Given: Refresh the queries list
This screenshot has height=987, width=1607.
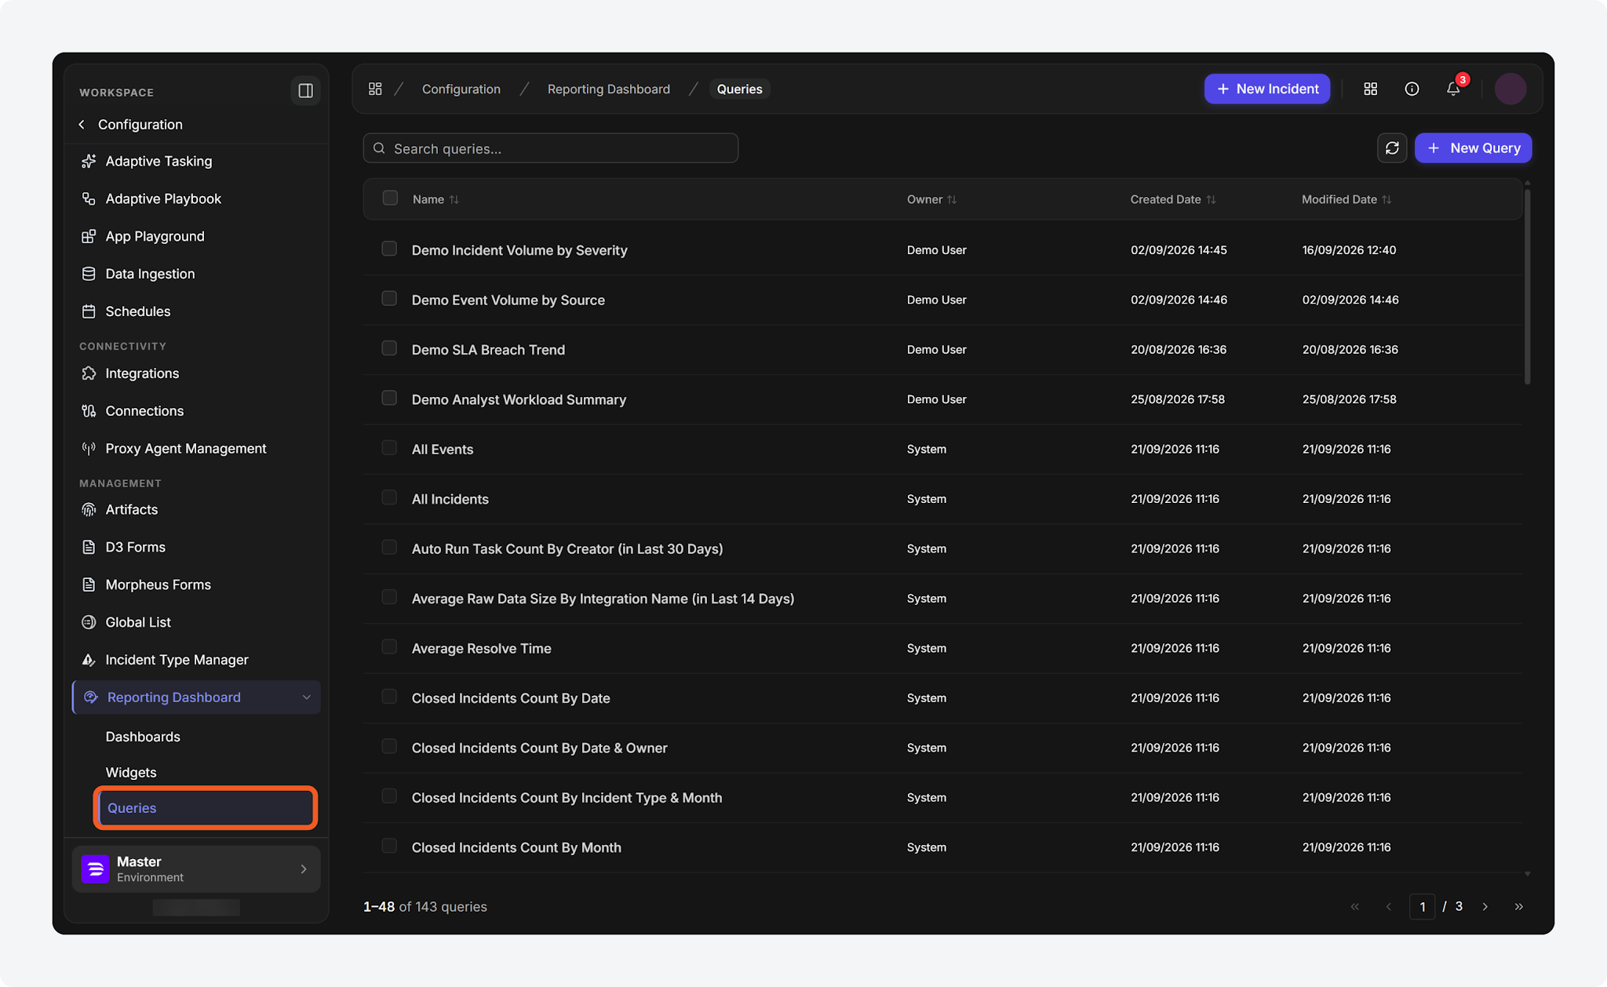Looking at the screenshot, I should pos(1392,148).
